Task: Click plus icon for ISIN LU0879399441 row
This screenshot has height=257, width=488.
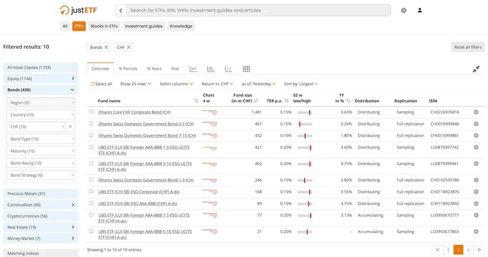Action: pyautogui.click(x=476, y=164)
